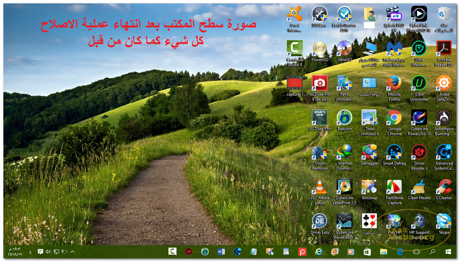Click the Acrobat Reader DC icon

pyautogui.click(x=444, y=49)
